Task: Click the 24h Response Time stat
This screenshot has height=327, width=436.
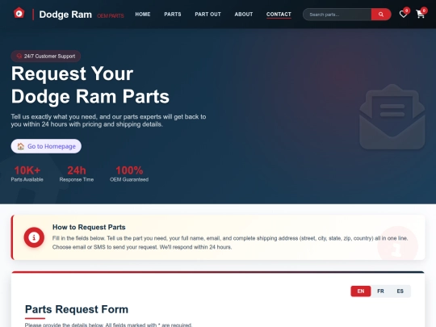Action: coord(77,174)
